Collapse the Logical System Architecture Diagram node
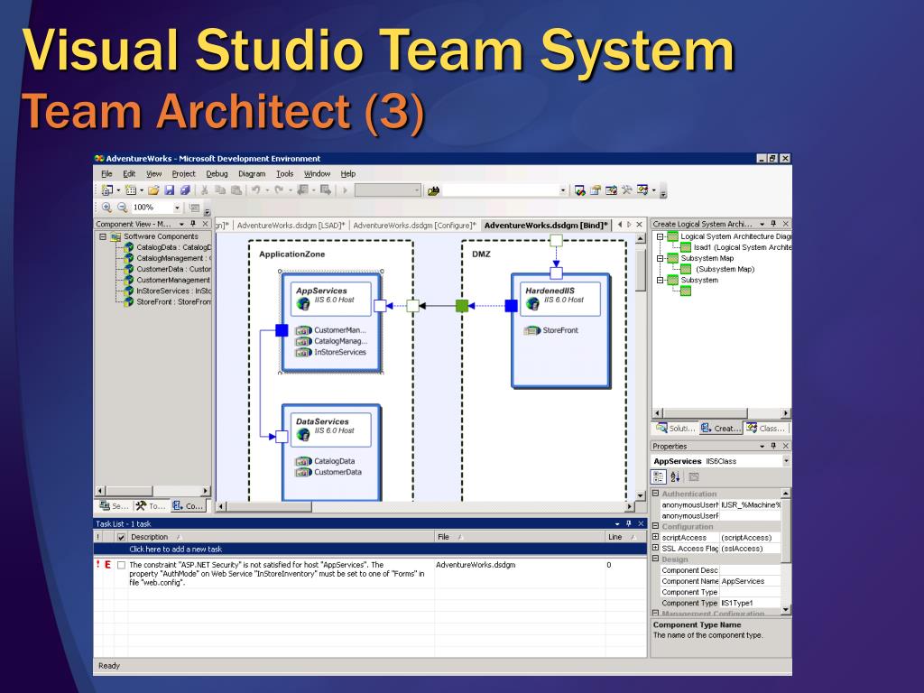The width and height of the screenshot is (924, 693). coord(661,237)
